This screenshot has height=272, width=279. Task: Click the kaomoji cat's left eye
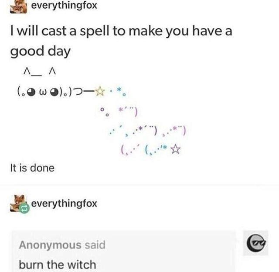tap(31, 93)
